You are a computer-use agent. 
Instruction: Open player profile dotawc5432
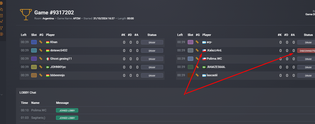coord(57,50)
